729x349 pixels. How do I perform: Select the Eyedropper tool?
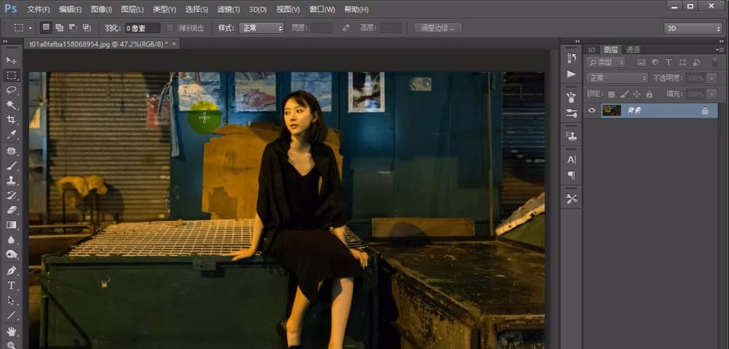tap(12, 135)
